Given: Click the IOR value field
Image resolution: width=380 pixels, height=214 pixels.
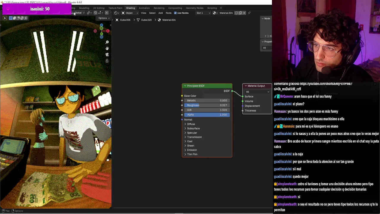Looking at the screenshot, I should (207, 110).
